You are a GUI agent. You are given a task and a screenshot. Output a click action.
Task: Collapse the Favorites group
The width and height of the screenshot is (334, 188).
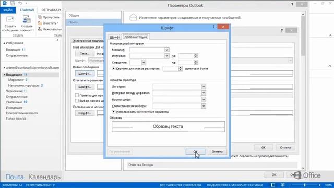tap(4, 43)
